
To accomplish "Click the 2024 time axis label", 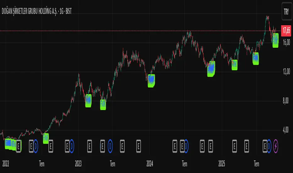I will pyautogui.click(x=150, y=164).
